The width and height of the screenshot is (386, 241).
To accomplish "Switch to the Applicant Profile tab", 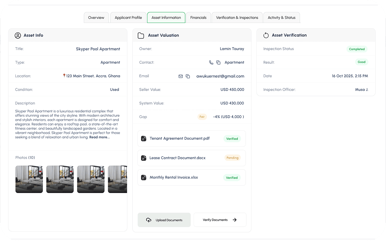I will click(x=128, y=17).
